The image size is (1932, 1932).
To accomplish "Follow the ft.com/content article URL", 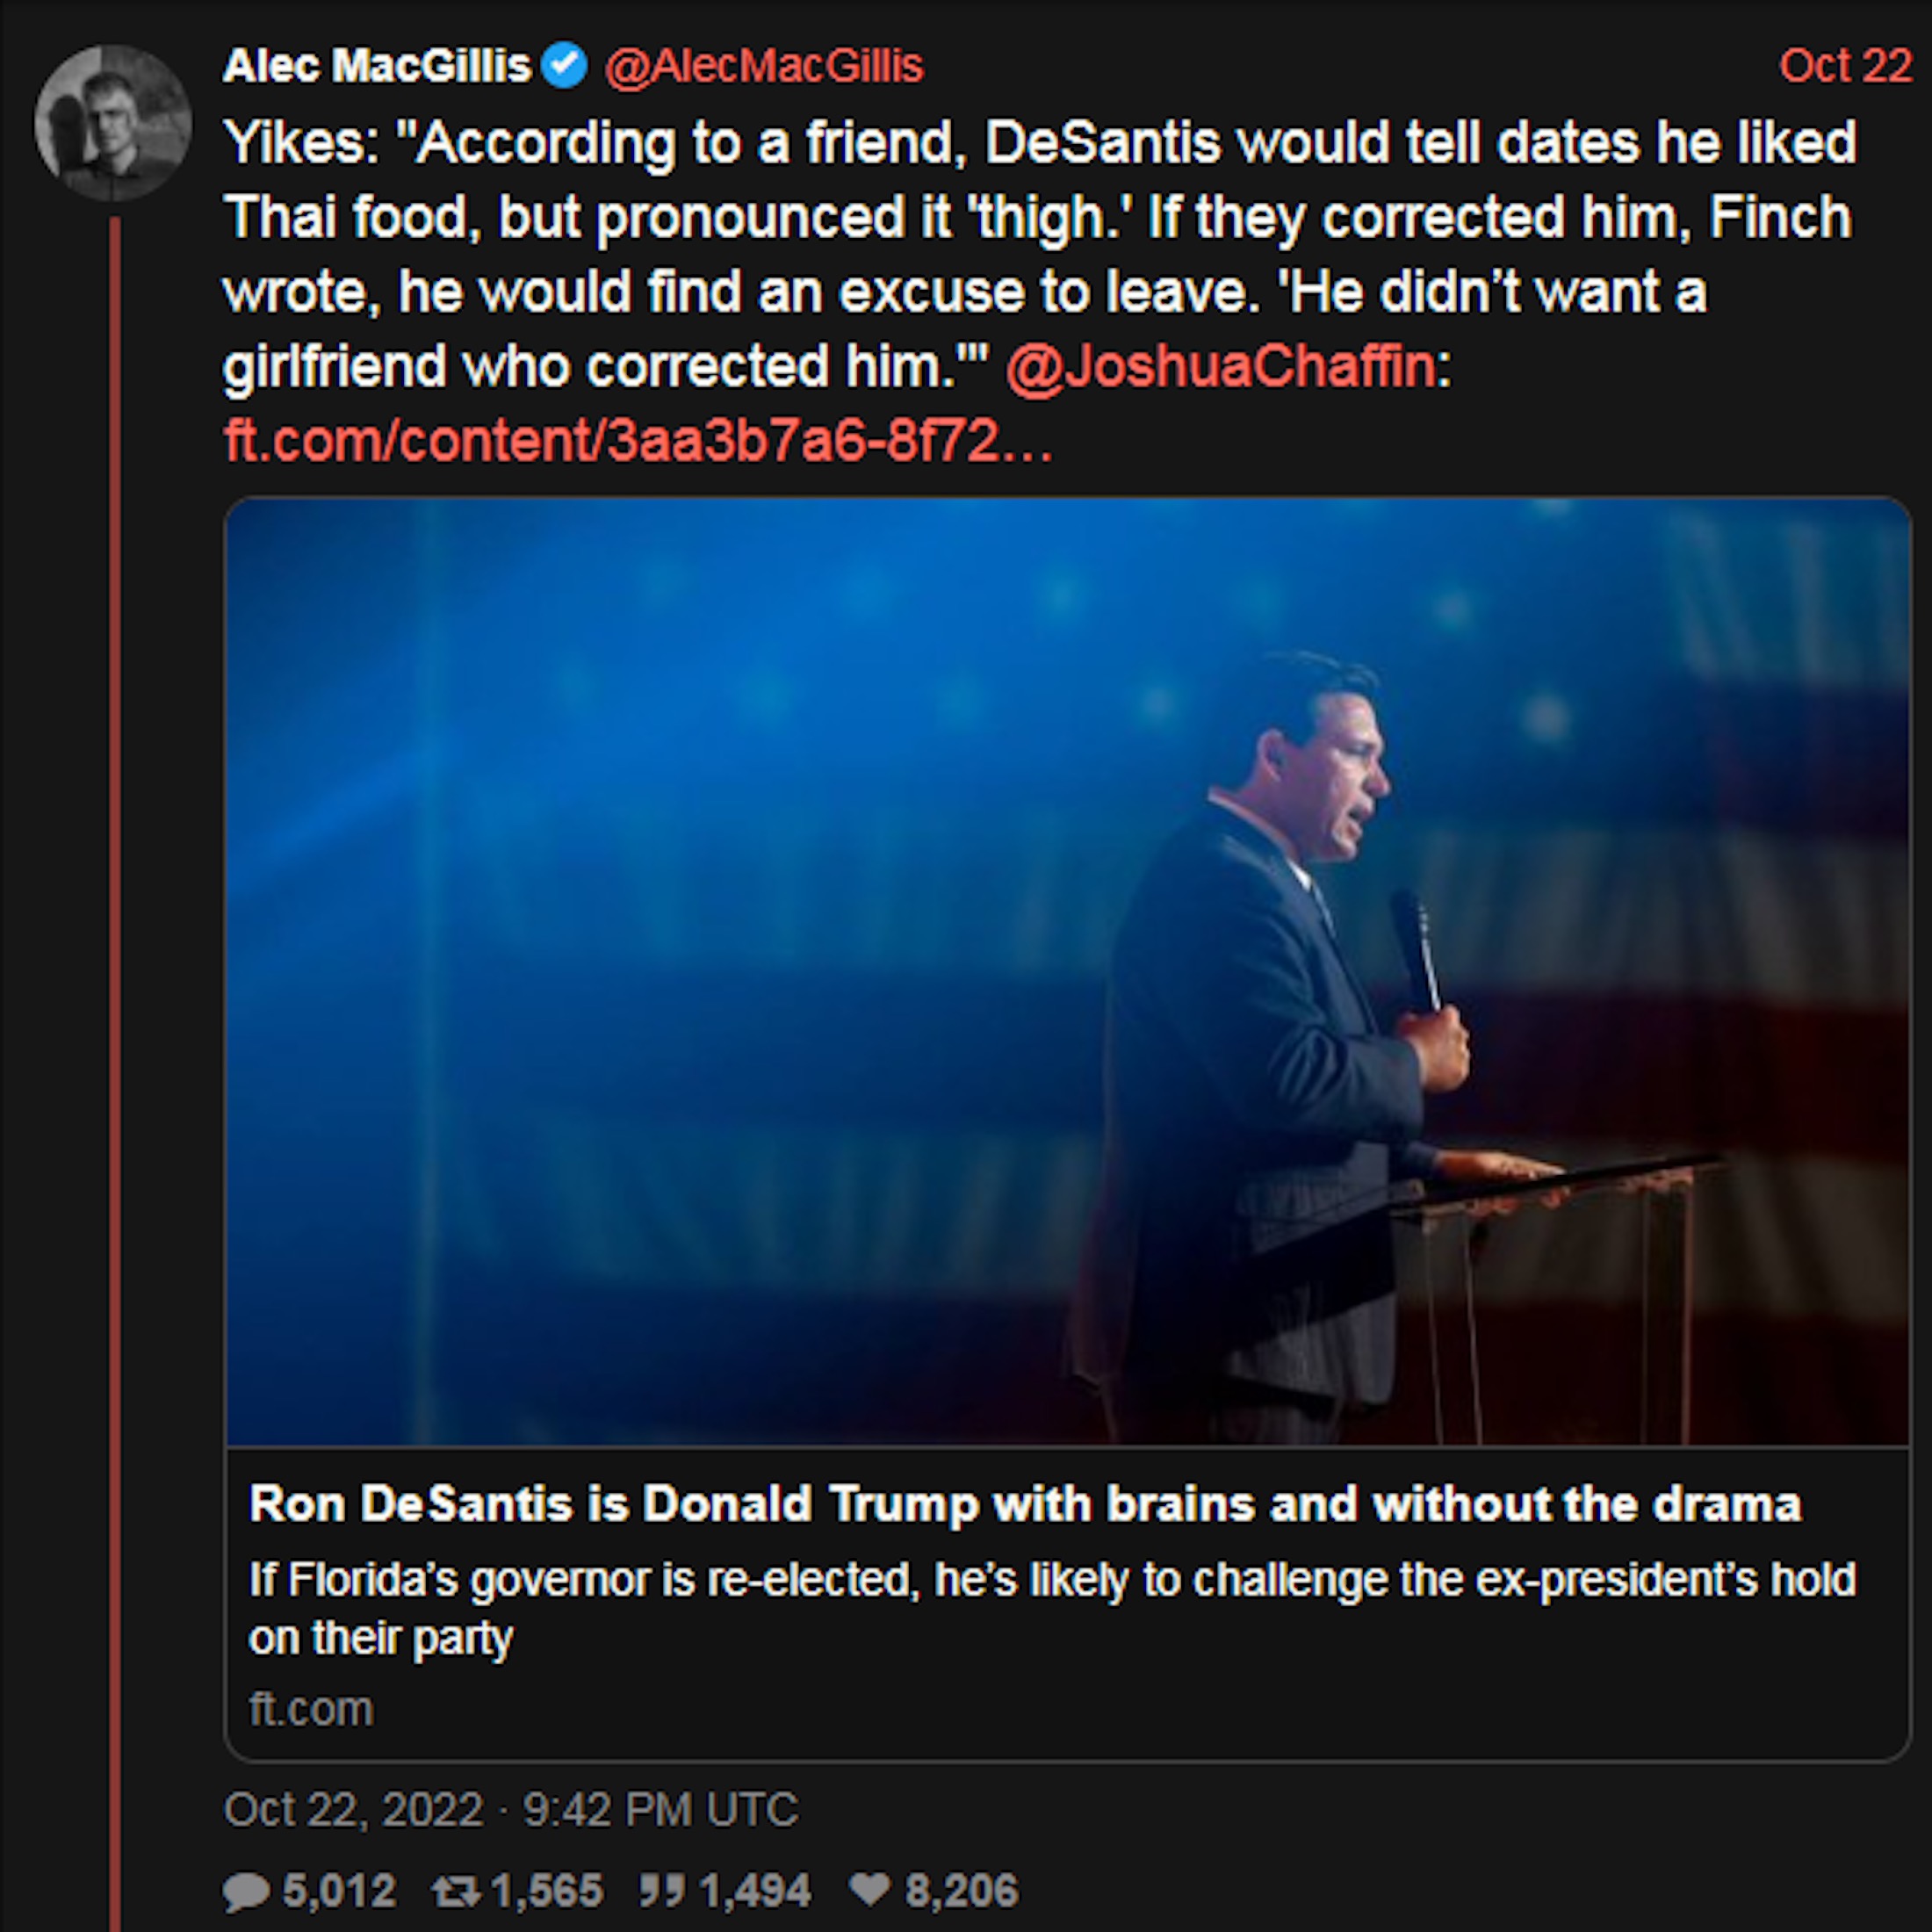I will 638,440.
